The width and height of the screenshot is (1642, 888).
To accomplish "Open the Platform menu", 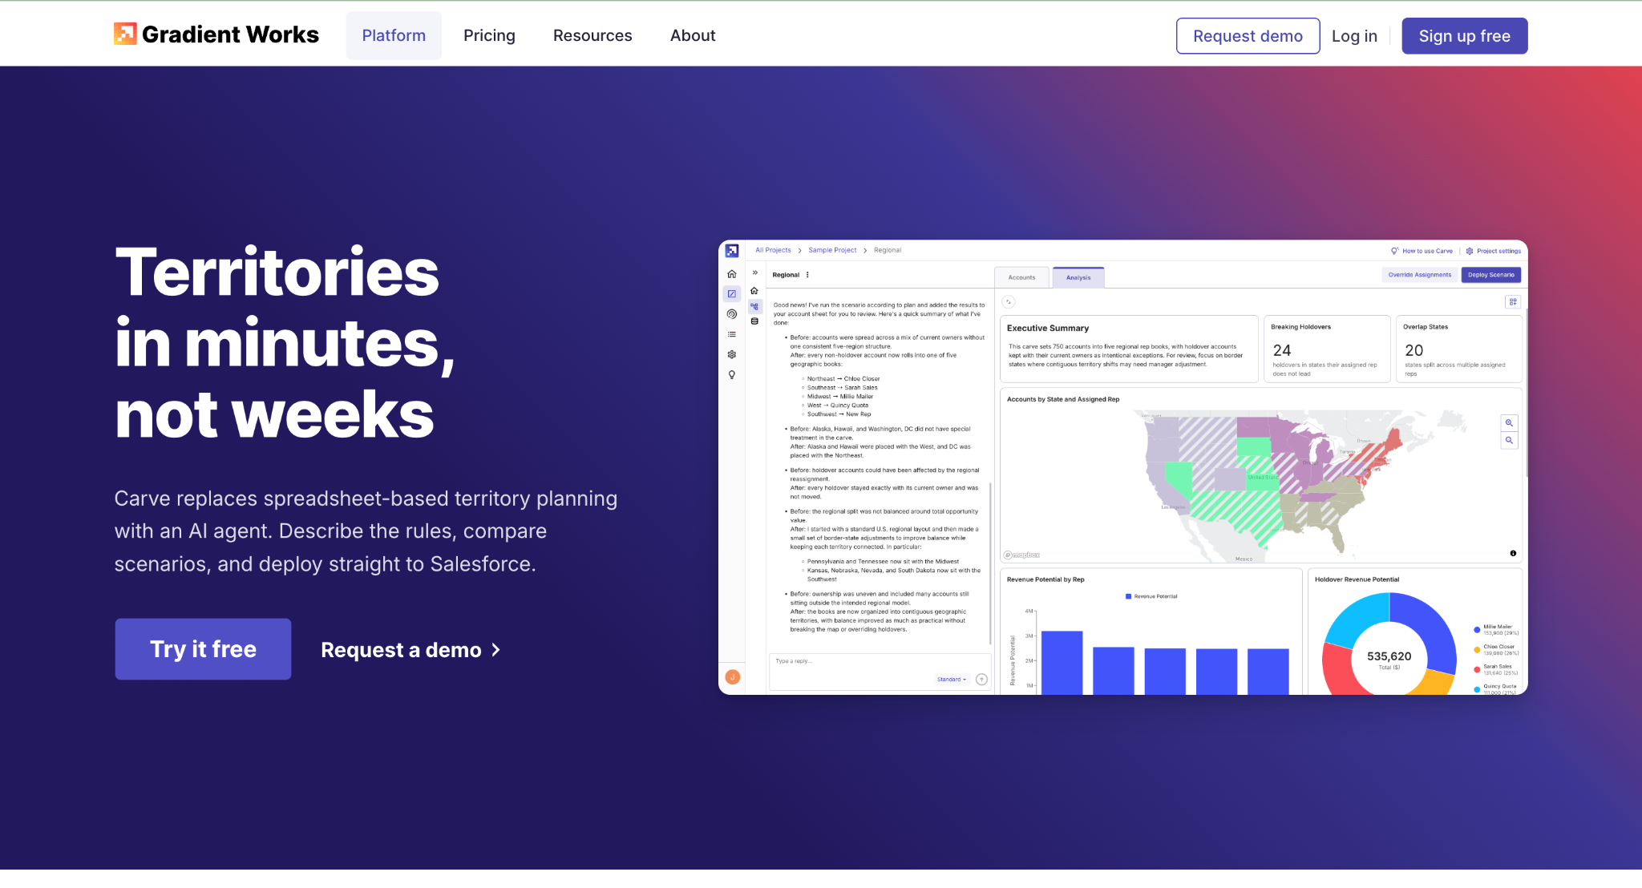I will pos(394,35).
